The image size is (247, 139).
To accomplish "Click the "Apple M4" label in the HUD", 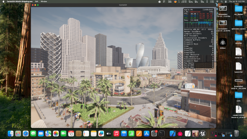I will (x=188, y=10).
